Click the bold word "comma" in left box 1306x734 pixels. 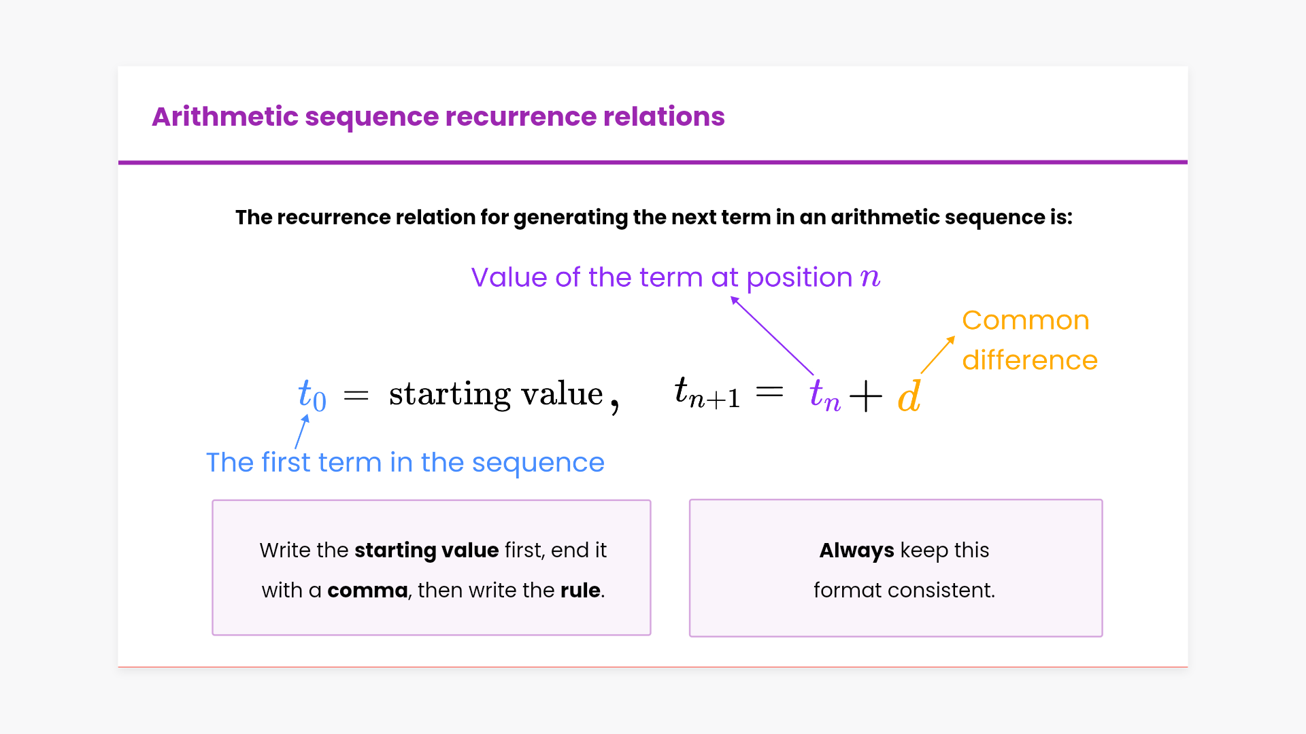[367, 590]
